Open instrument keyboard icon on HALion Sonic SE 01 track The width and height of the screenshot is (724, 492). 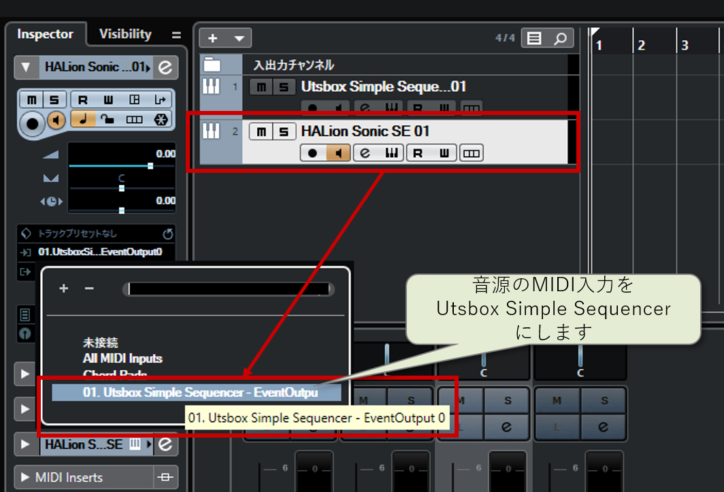391,153
